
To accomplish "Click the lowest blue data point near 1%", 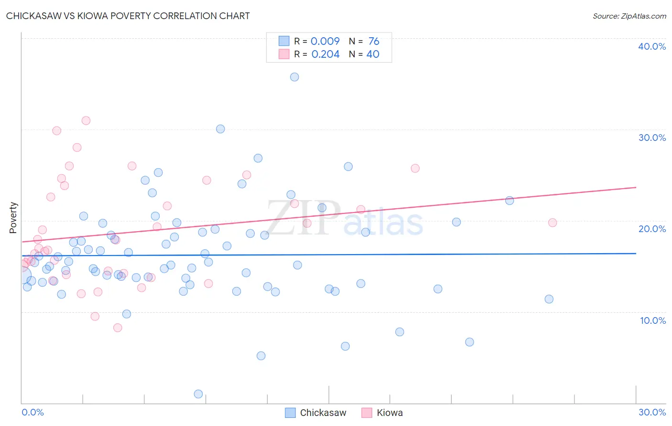I will 198,394.
